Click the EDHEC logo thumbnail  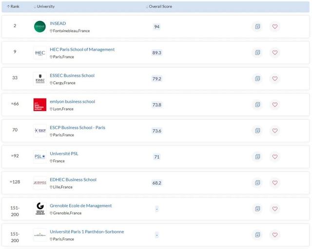click(x=40, y=183)
